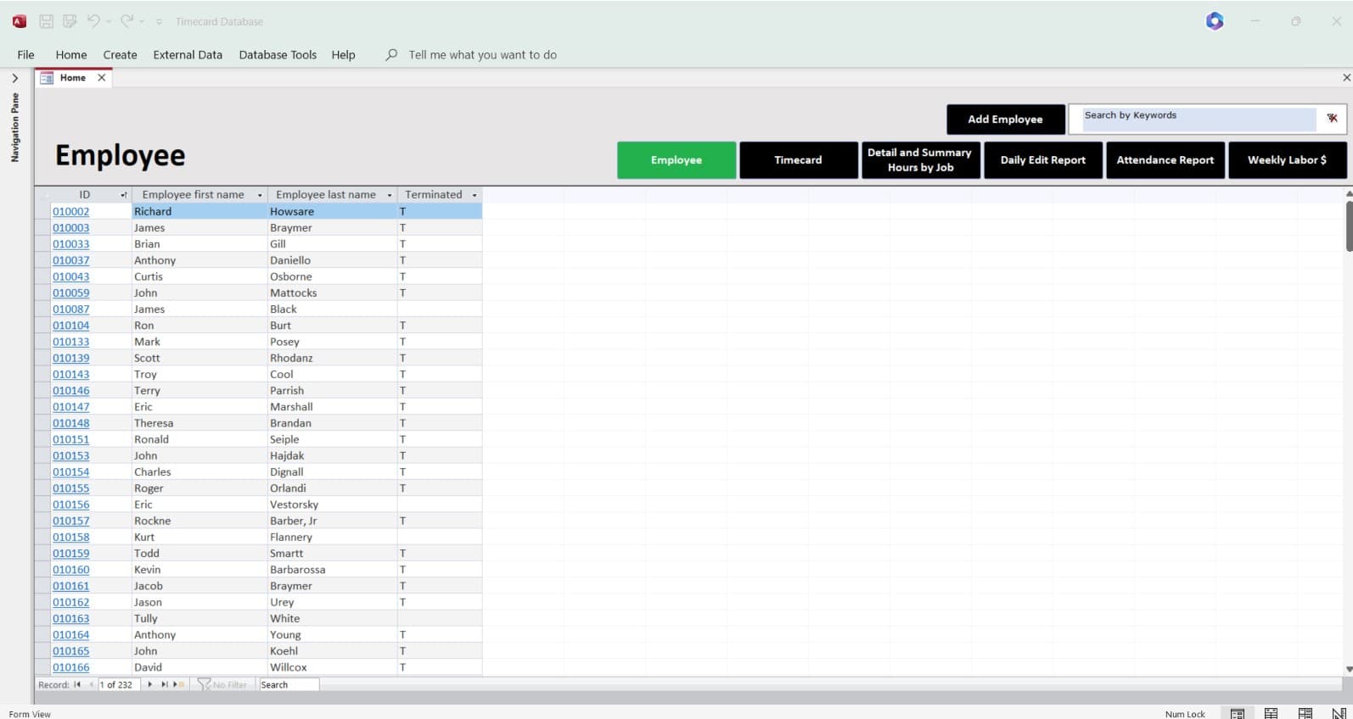Open the Database Tools ribbon tab
This screenshot has height=719, width=1353.
tap(278, 54)
